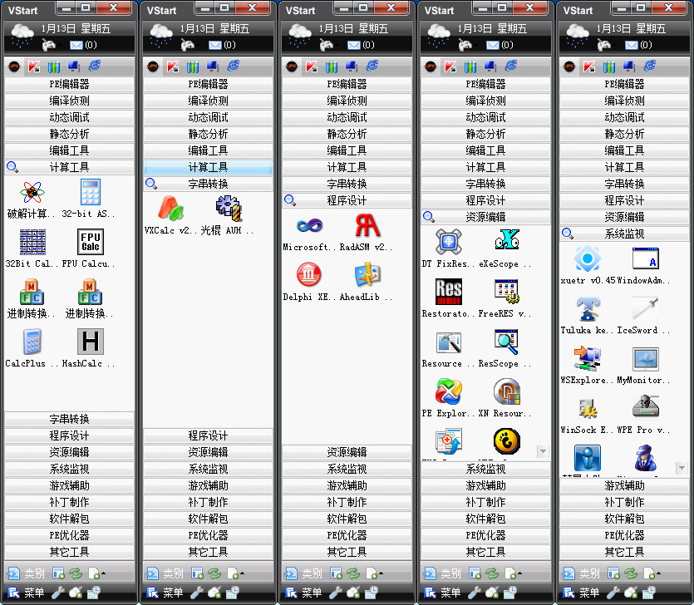Image resolution: width=694 pixels, height=605 pixels.
Task: Open Delphi XE.. red round icon
Action: click(309, 275)
